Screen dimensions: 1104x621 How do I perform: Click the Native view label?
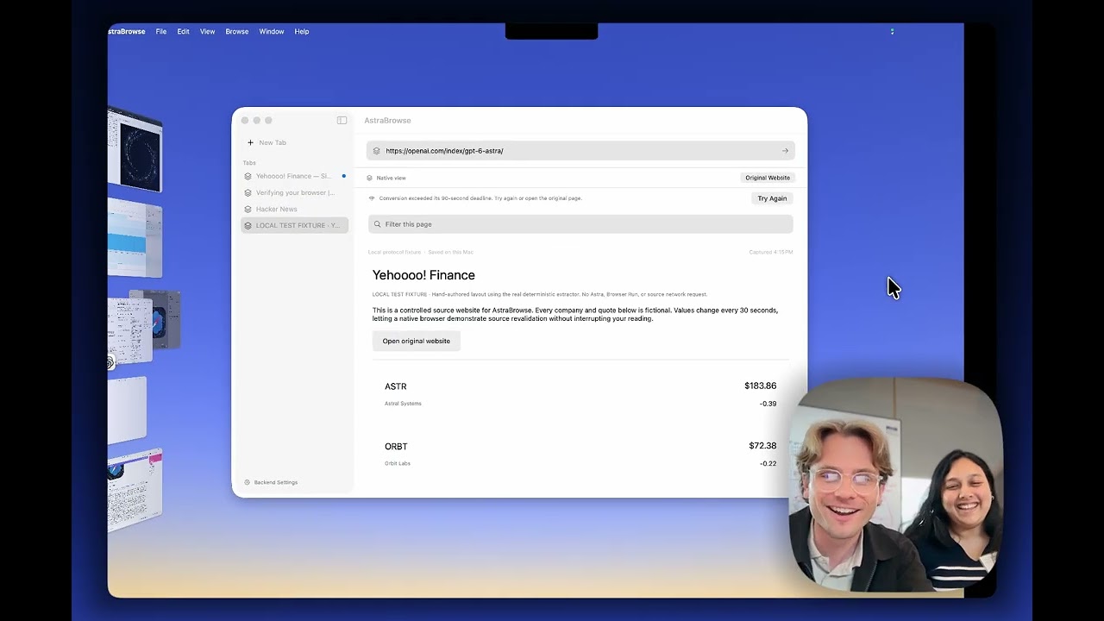pyautogui.click(x=391, y=178)
